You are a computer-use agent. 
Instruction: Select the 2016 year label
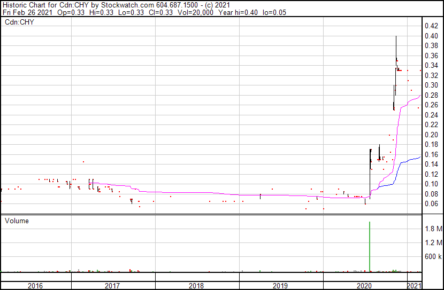(35, 286)
